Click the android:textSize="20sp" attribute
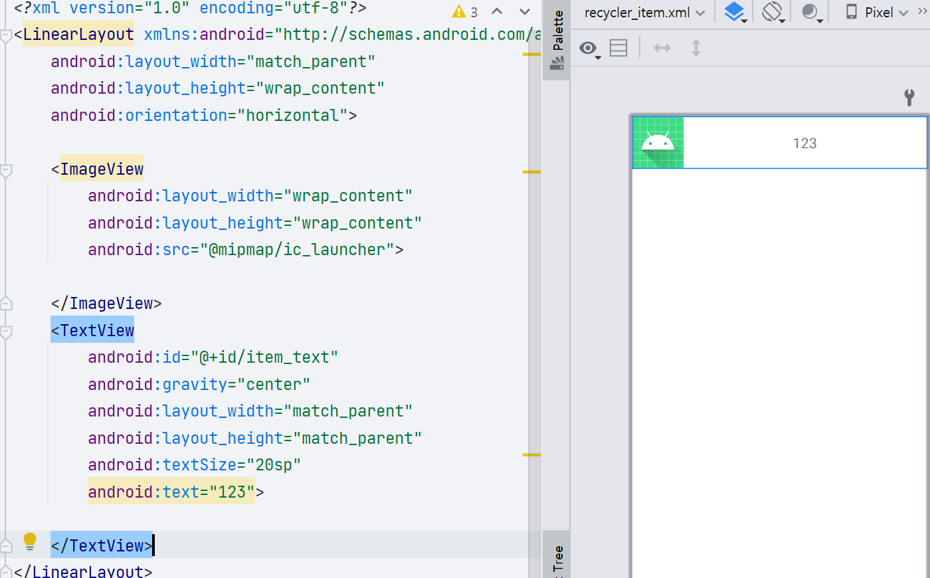 (x=194, y=465)
